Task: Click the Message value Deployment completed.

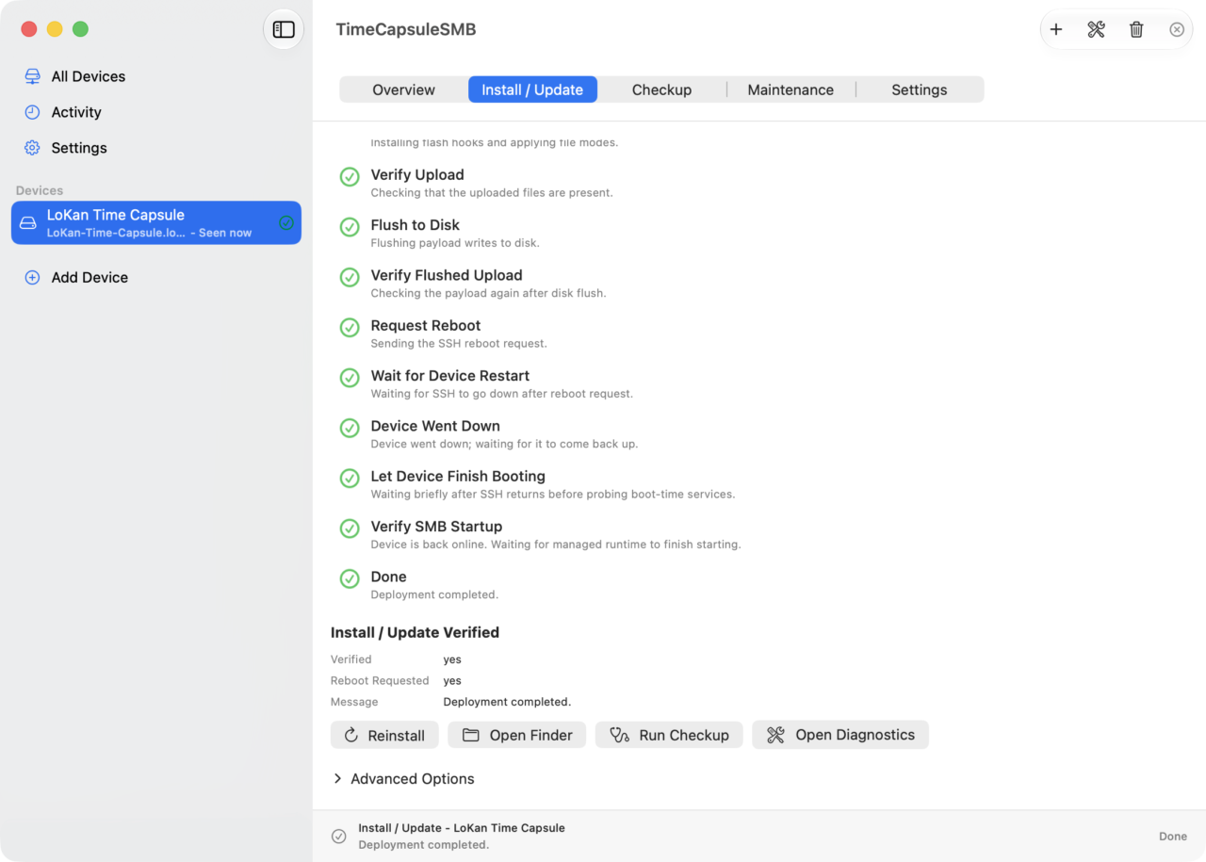Action: pyautogui.click(x=507, y=702)
